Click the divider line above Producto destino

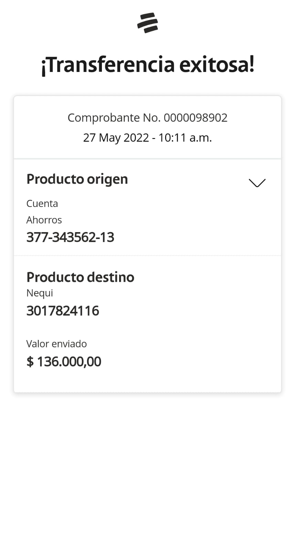[147, 256]
